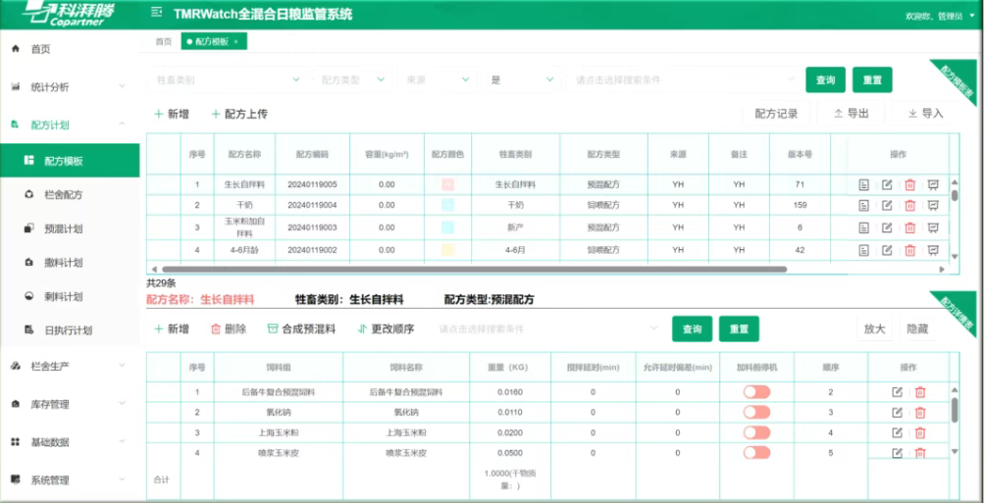Edit the 氯化钠 feed row

(897, 413)
